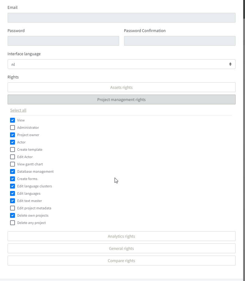The image size is (245, 281).
Task: Expand the Assets rights section
Action: 121,87
